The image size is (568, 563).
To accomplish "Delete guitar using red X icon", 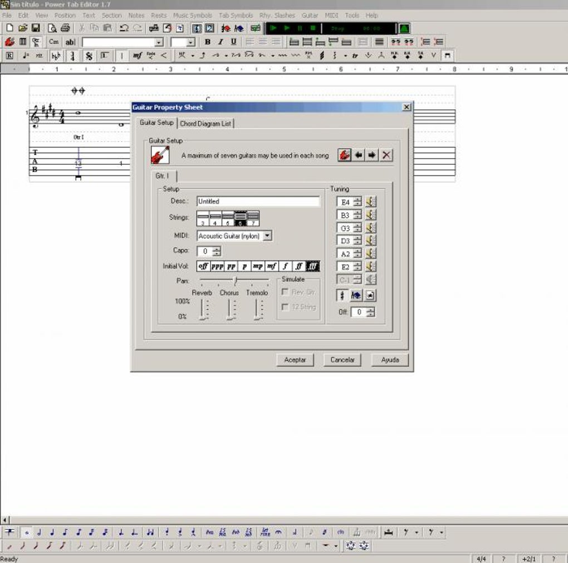I will pyautogui.click(x=386, y=155).
